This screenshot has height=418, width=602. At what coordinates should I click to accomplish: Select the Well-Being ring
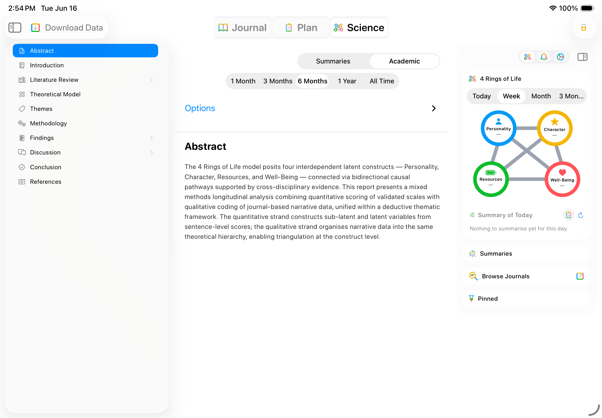coord(562,179)
